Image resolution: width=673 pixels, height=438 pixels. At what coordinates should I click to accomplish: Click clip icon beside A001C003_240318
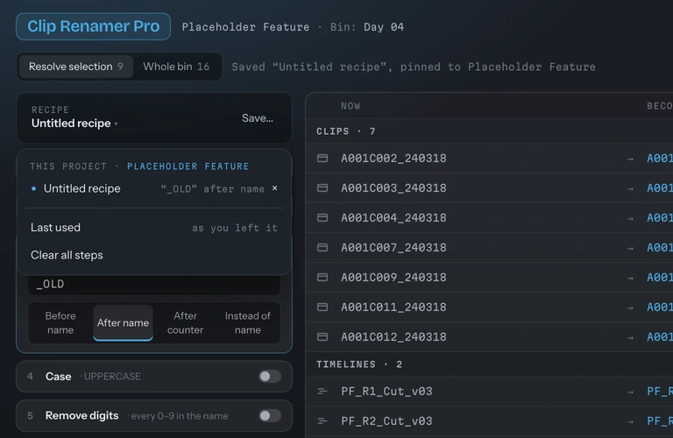coord(322,187)
